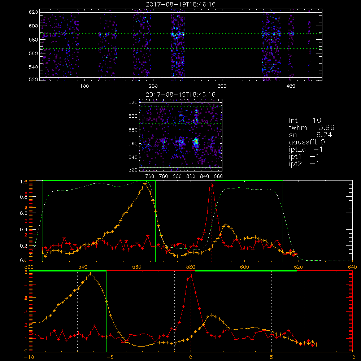Select the "sn 16.24" readout line

pyautogui.click(x=310, y=135)
